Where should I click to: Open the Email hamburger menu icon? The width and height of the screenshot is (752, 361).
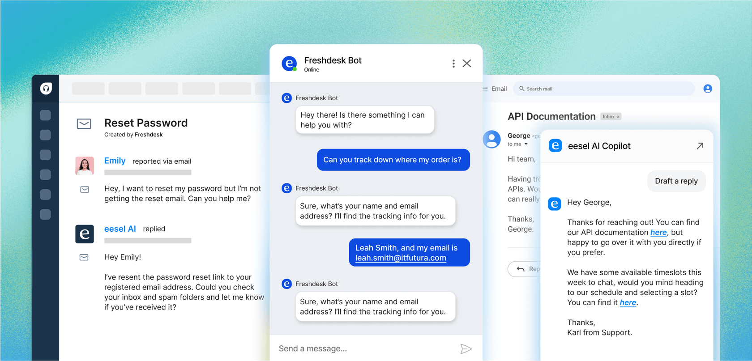click(x=485, y=89)
